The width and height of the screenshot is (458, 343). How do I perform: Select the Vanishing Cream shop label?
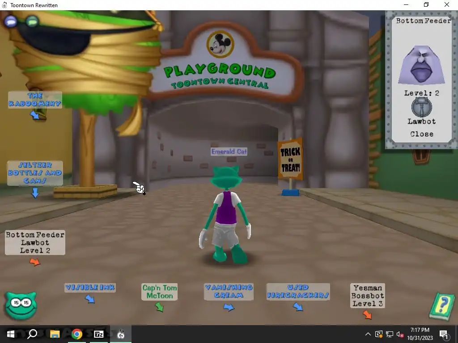click(229, 291)
